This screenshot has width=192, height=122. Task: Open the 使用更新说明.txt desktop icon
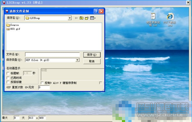pyautogui.click(x=153, y=20)
